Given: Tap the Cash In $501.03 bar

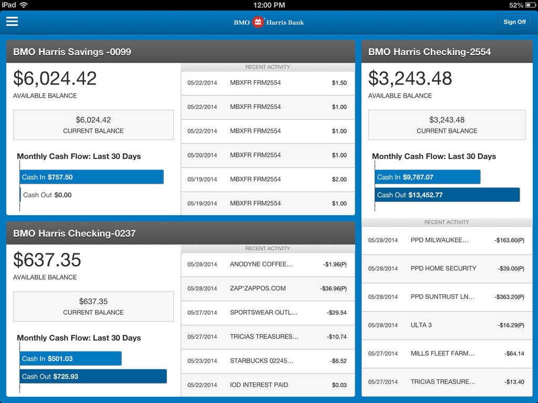Looking at the screenshot, I should tap(71, 359).
